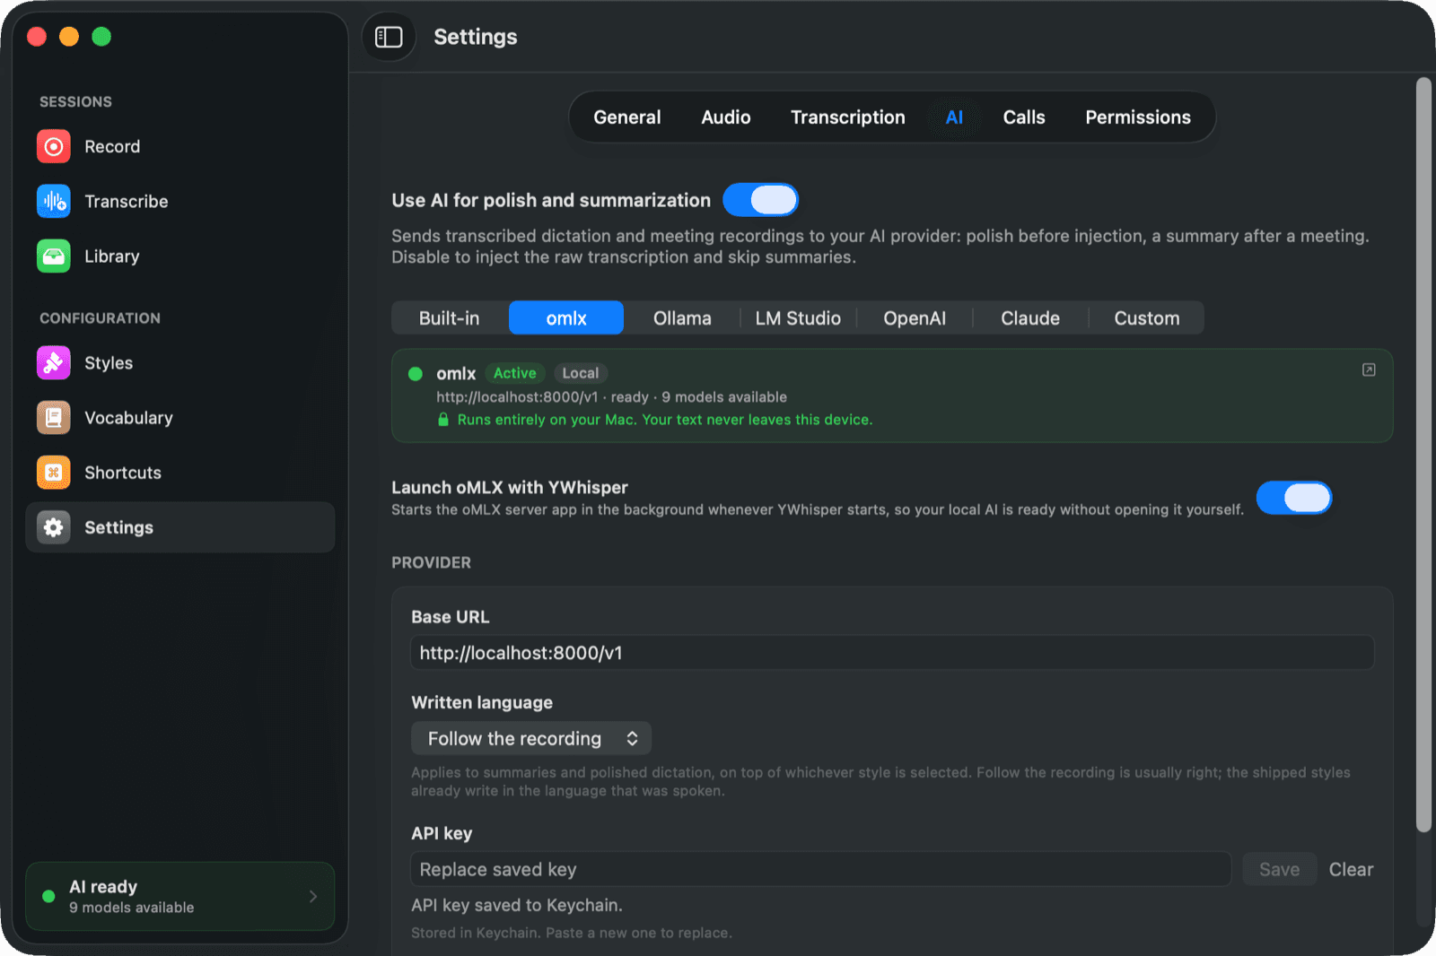Click '9 models available' in sidebar
Screen dimensions: 1436x956
pyautogui.click(x=132, y=908)
